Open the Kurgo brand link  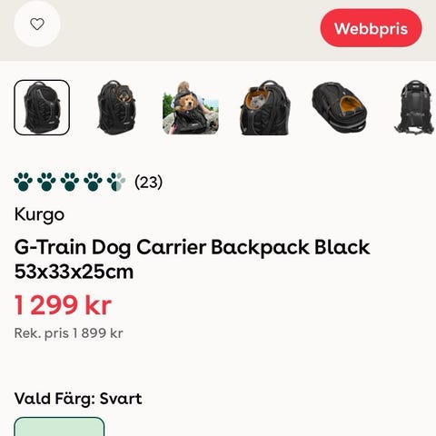point(39,215)
